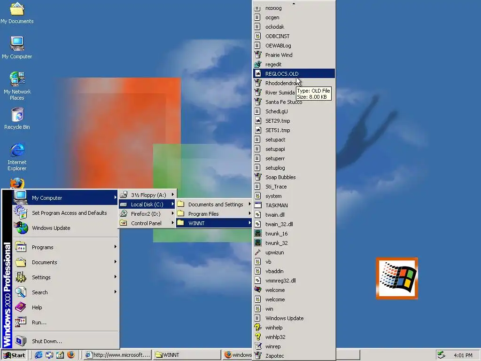Viewport: 481px width, 361px height.
Task: Click the Windows flag logo on desktop
Action: coord(397,278)
